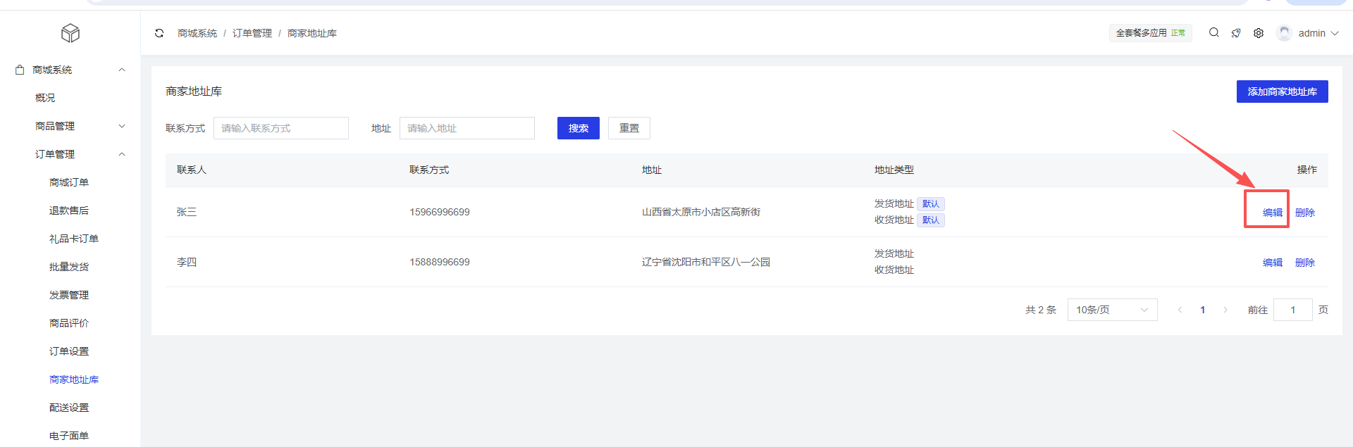
Task: Click the 添加商家地址库 button
Action: click(1282, 92)
